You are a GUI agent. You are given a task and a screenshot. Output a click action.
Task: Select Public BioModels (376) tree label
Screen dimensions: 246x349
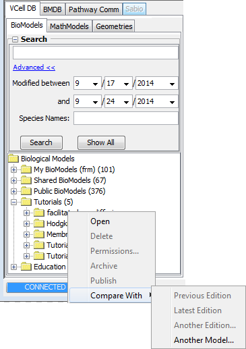(69, 191)
